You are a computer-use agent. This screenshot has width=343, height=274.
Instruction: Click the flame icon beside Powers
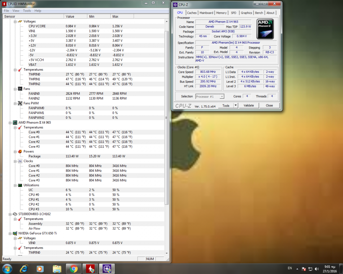[20, 151]
